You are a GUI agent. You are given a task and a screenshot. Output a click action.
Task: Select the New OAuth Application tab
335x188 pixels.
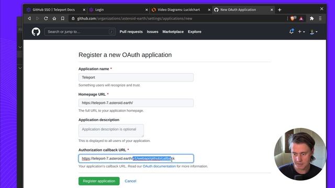[x=238, y=10]
